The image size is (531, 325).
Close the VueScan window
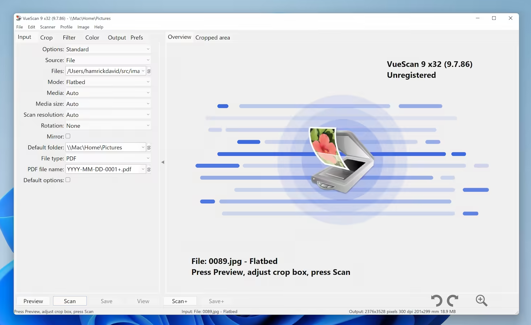pyautogui.click(x=511, y=18)
